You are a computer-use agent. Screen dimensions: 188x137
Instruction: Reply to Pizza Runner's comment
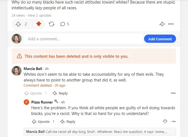pyautogui.click(x=68, y=121)
